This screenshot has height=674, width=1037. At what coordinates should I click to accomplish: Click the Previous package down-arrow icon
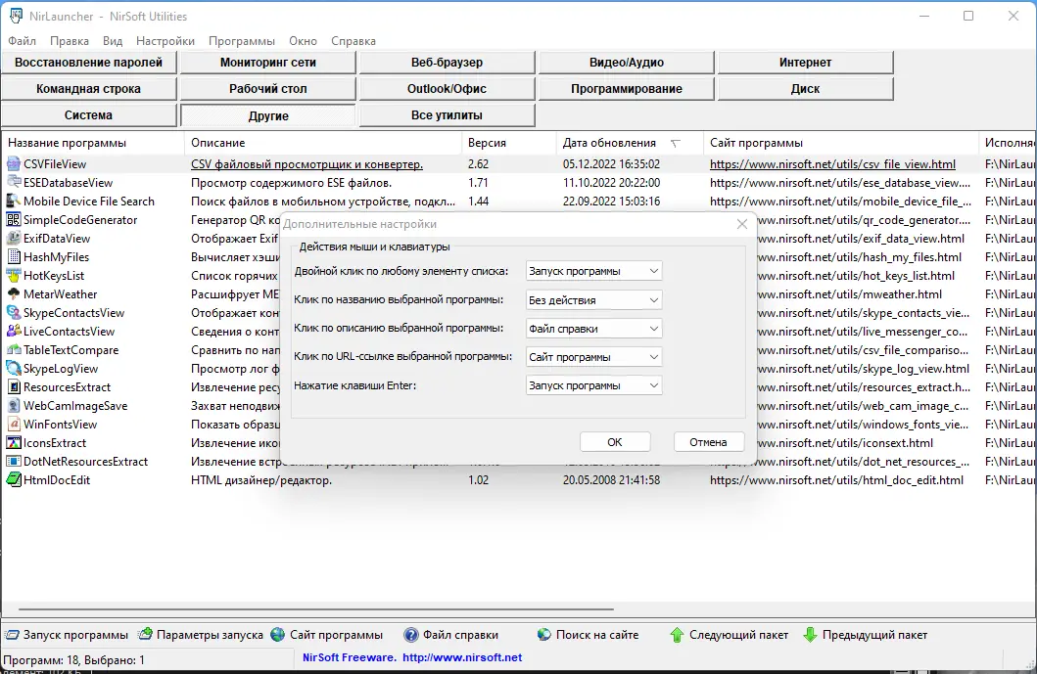tap(810, 635)
